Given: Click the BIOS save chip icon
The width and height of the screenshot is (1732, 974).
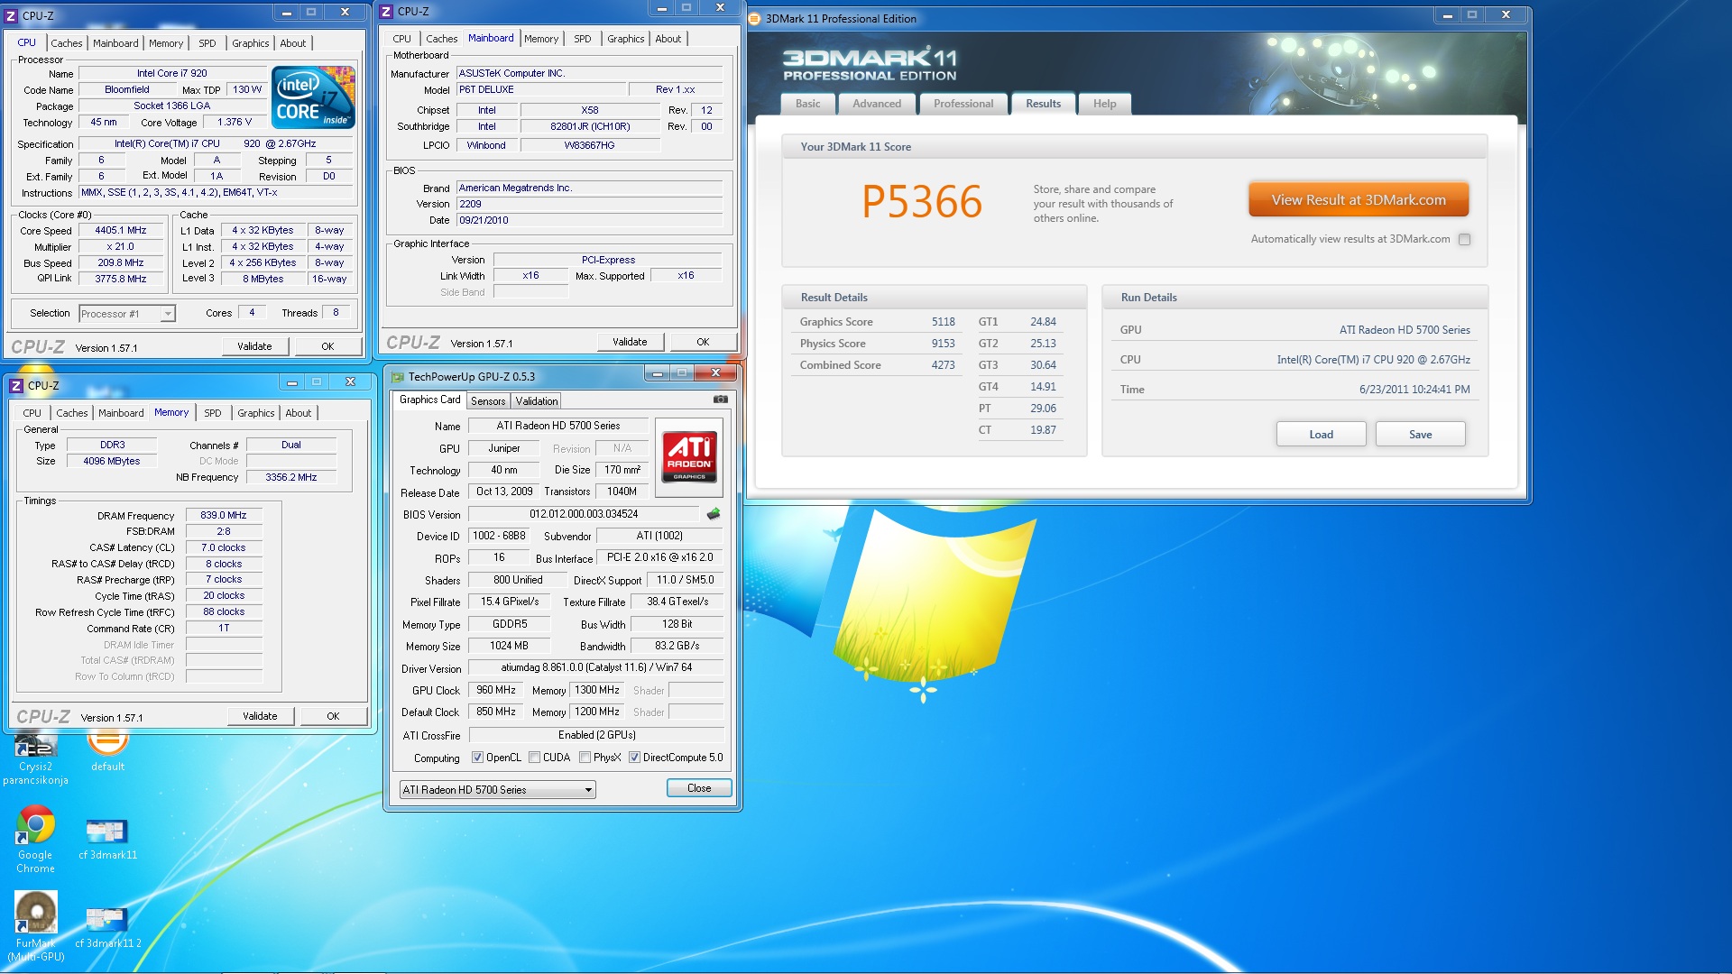Looking at the screenshot, I should click(x=714, y=514).
